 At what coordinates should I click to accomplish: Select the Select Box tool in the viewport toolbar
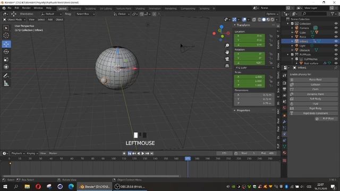point(6,28)
